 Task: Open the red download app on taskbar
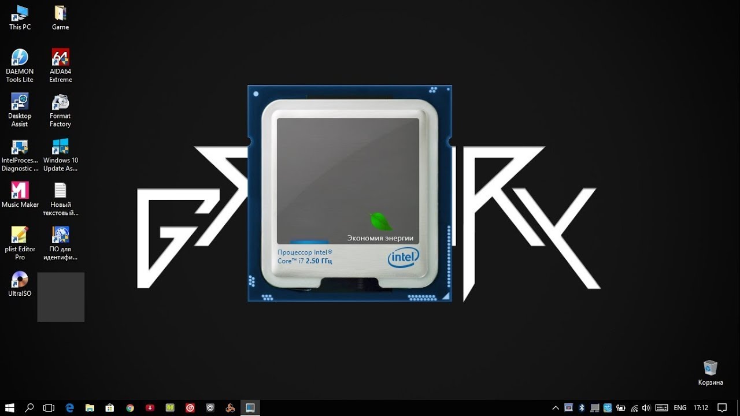pos(150,408)
